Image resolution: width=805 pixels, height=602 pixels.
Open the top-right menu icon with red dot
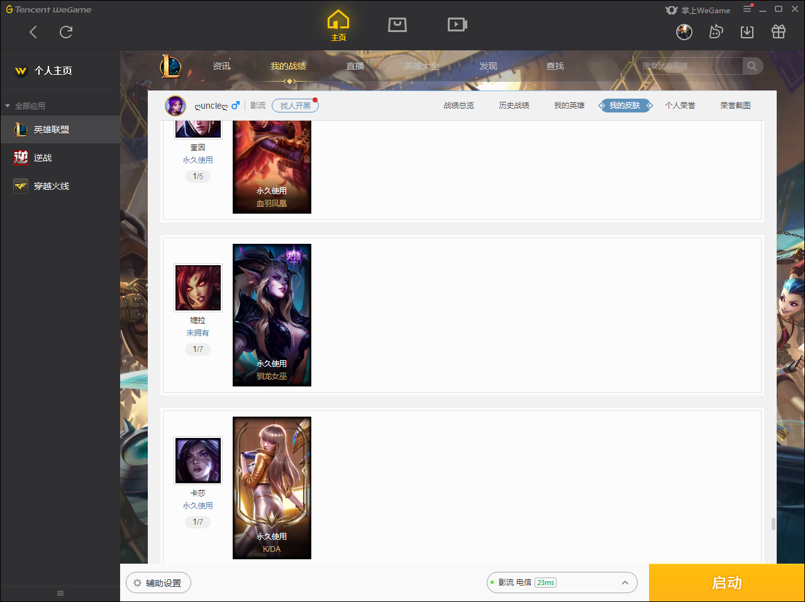[747, 9]
